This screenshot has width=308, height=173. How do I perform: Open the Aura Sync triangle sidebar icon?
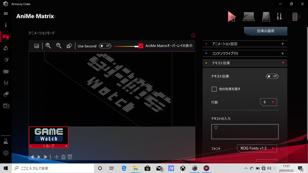[6, 48]
